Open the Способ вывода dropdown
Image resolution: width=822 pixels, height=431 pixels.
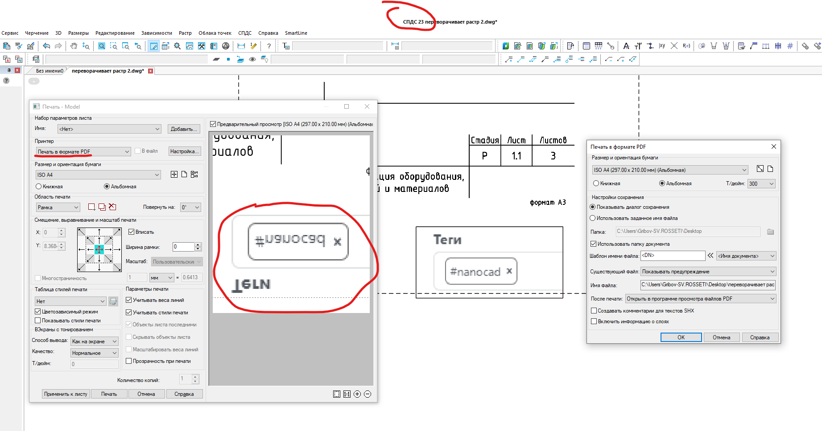(x=95, y=342)
